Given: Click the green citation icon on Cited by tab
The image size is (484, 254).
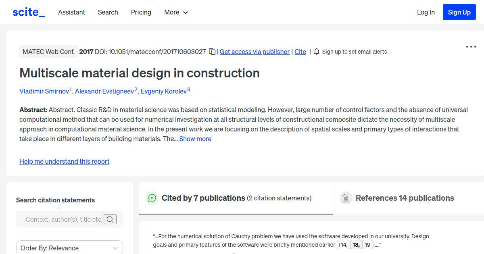Looking at the screenshot, I should [152, 198].
